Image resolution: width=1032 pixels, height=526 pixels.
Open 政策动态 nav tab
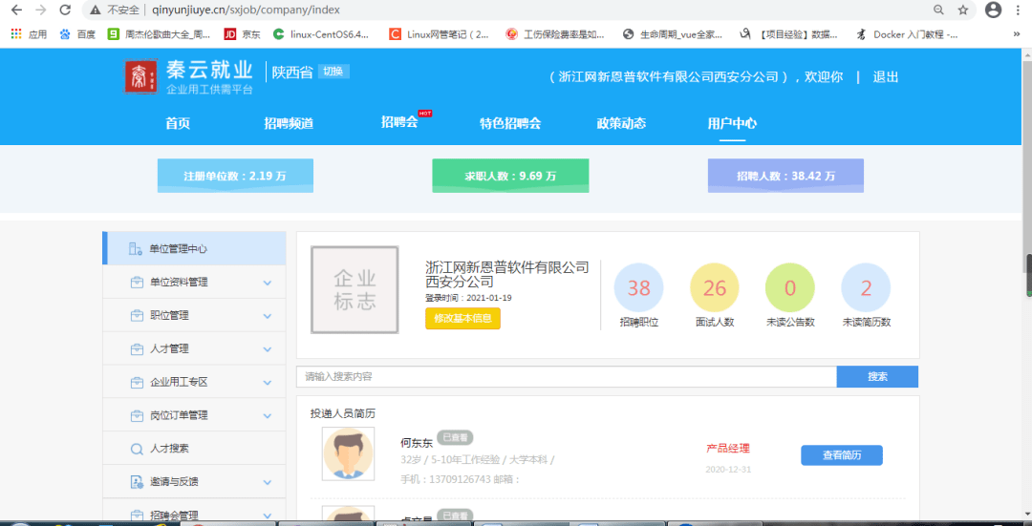(621, 123)
